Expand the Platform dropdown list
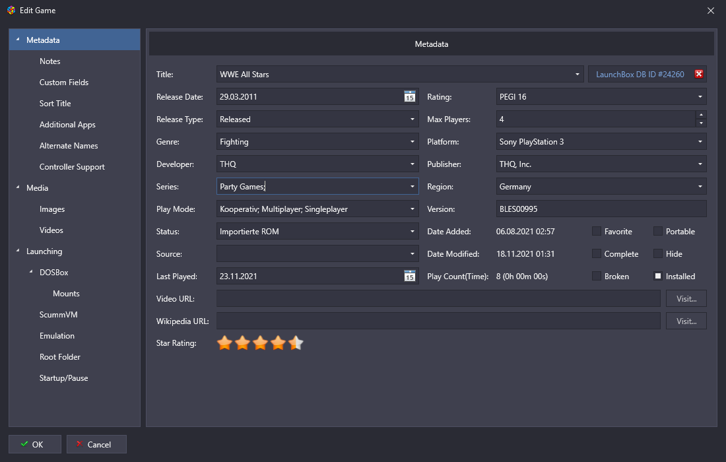This screenshot has height=462, width=726. (700, 142)
